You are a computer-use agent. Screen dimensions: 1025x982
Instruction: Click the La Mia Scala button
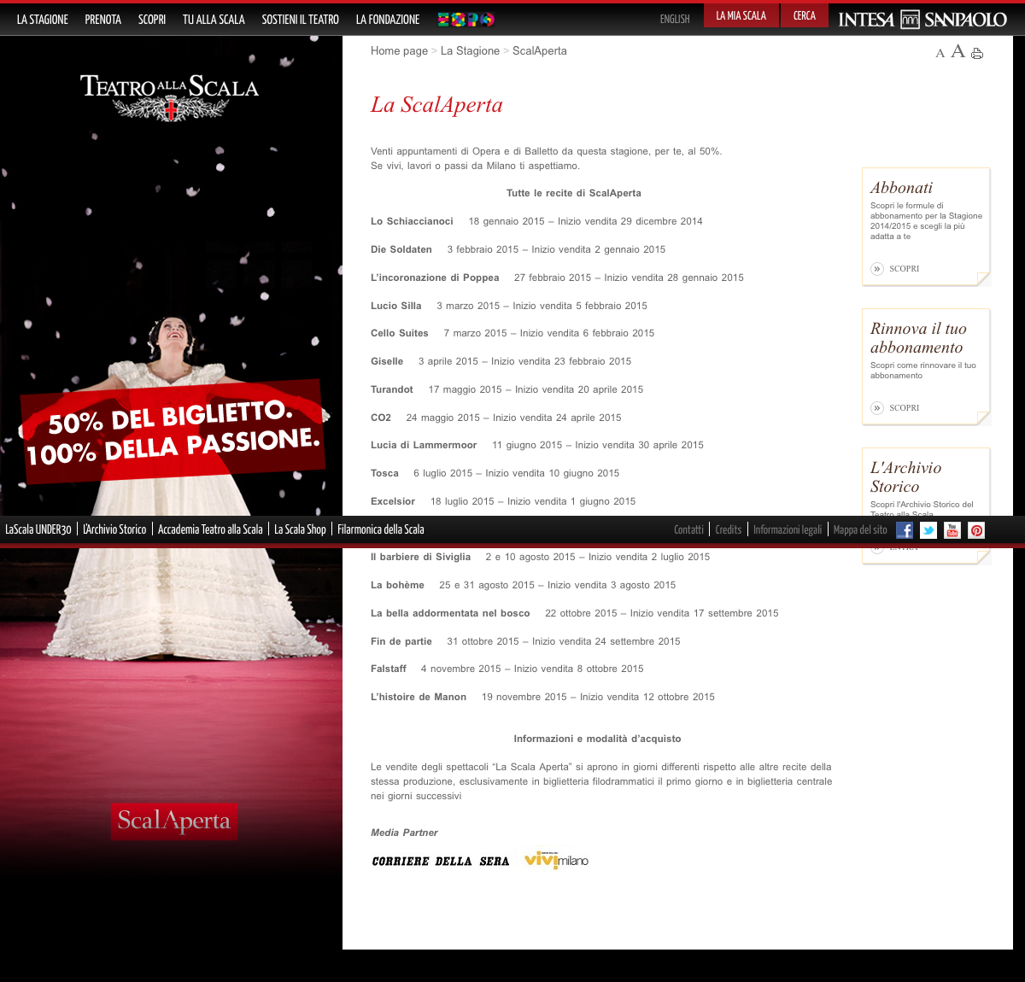[x=741, y=15]
